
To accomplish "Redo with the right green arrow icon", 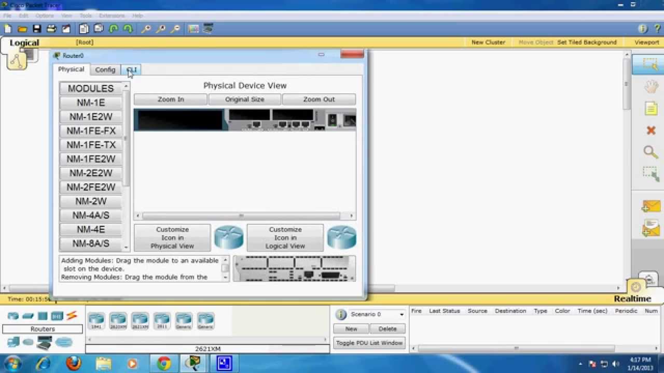I will (128, 29).
